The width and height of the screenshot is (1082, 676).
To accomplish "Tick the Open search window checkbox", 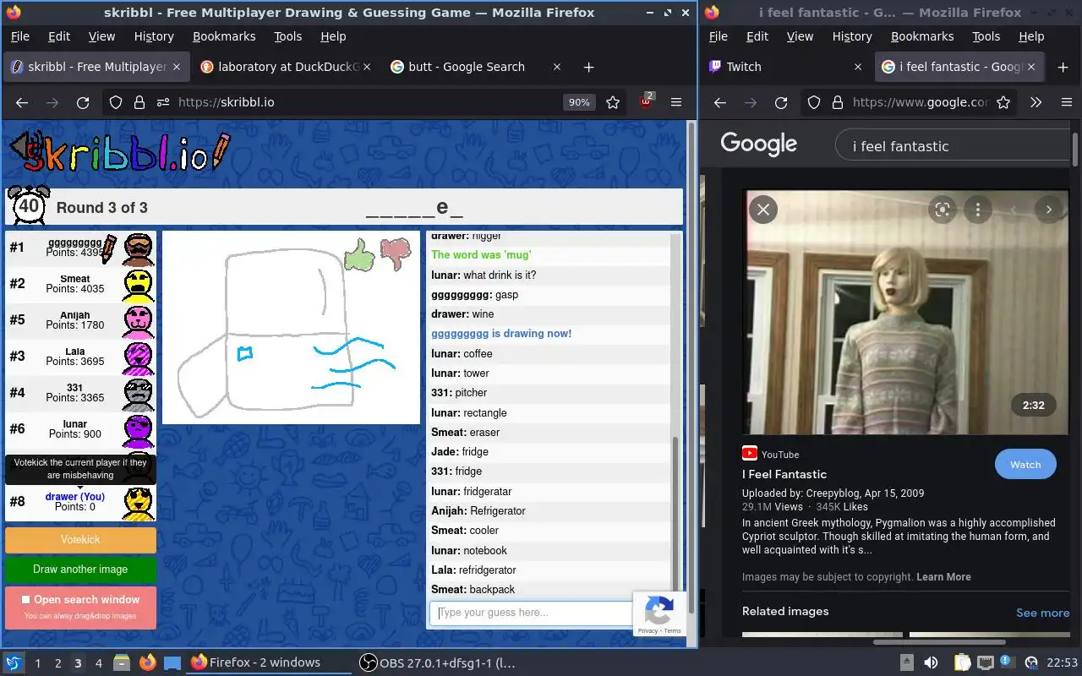I will point(25,599).
